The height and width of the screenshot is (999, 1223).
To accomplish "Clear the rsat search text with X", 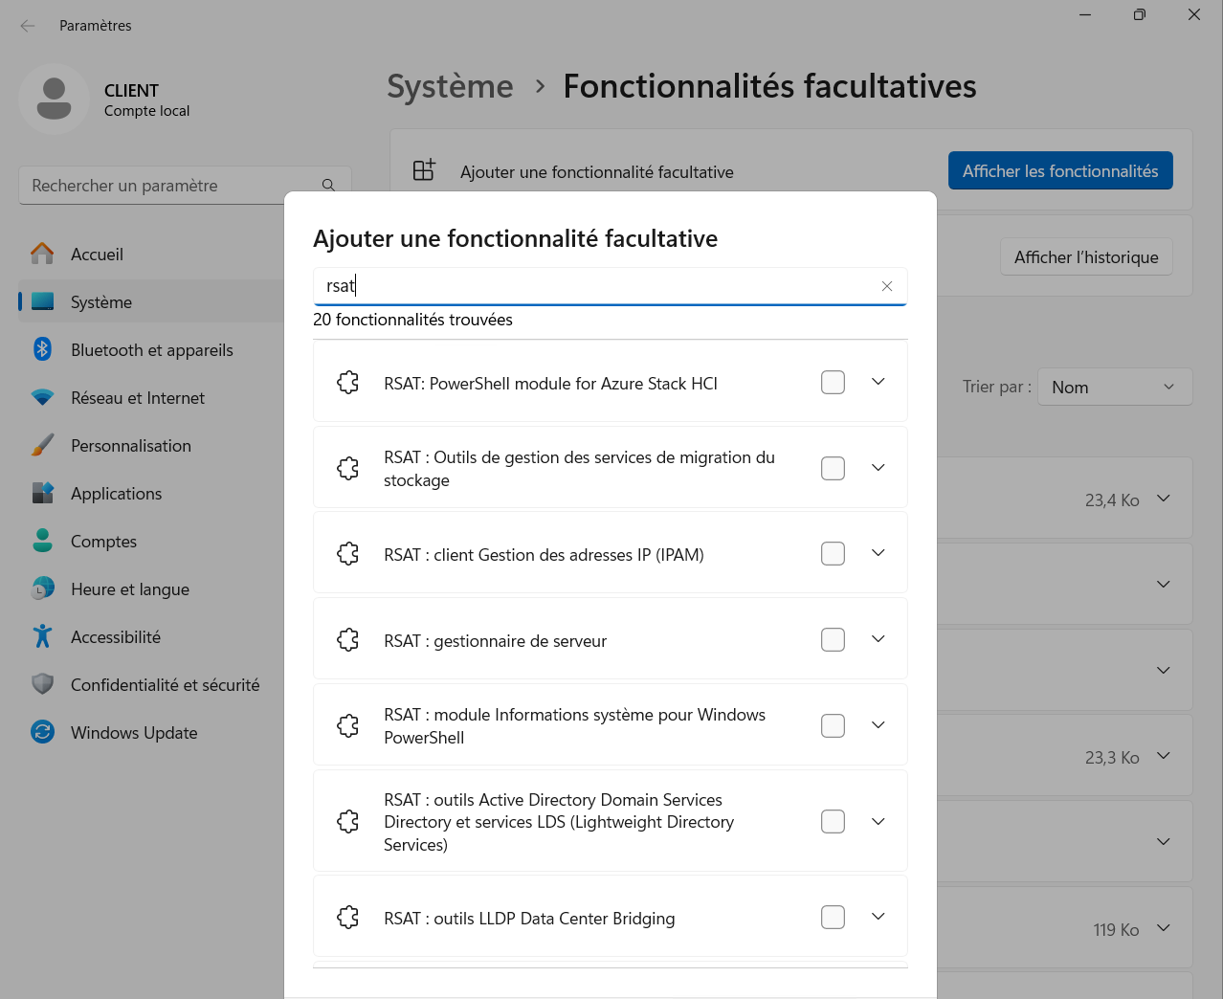I will click(x=886, y=286).
